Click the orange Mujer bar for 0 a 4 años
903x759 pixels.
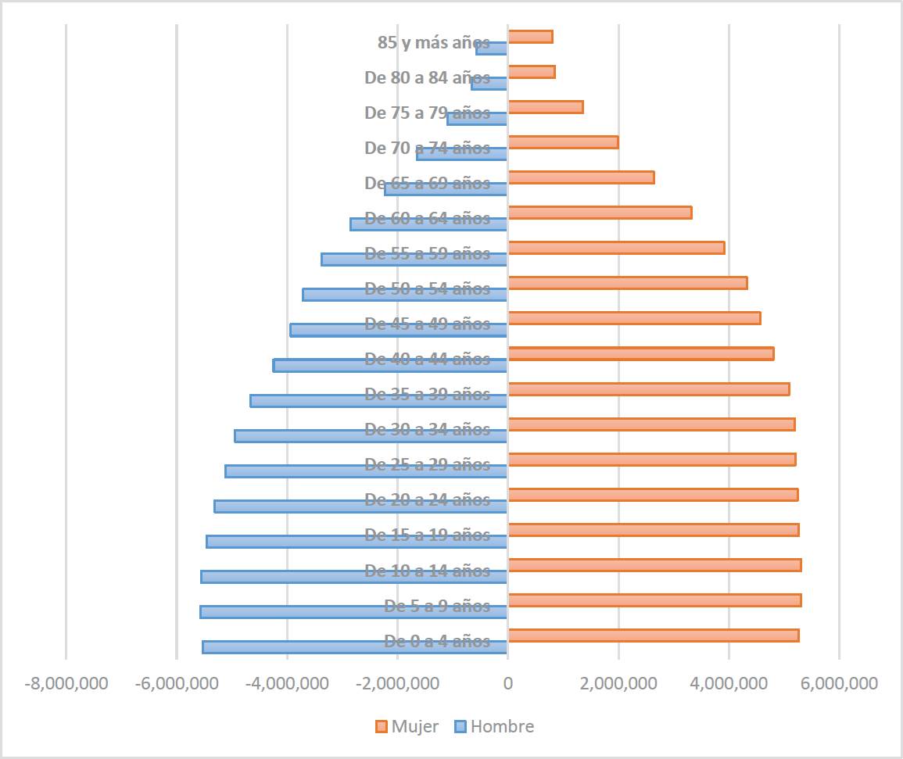tap(653, 635)
